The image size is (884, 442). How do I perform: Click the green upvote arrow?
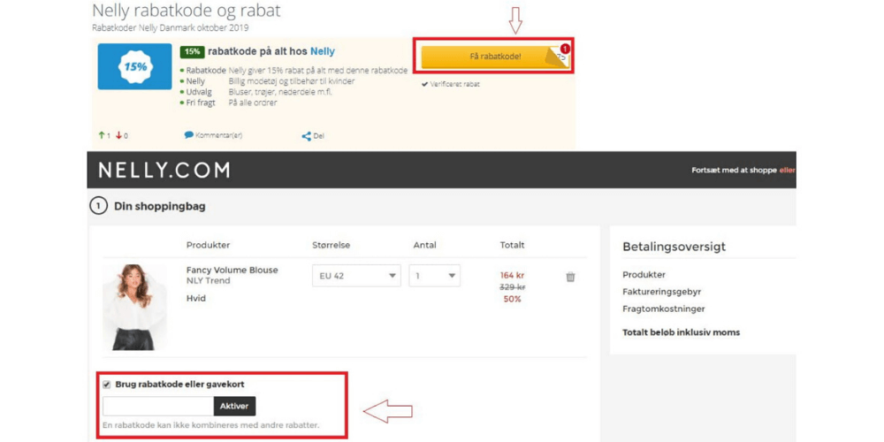tap(102, 135)
